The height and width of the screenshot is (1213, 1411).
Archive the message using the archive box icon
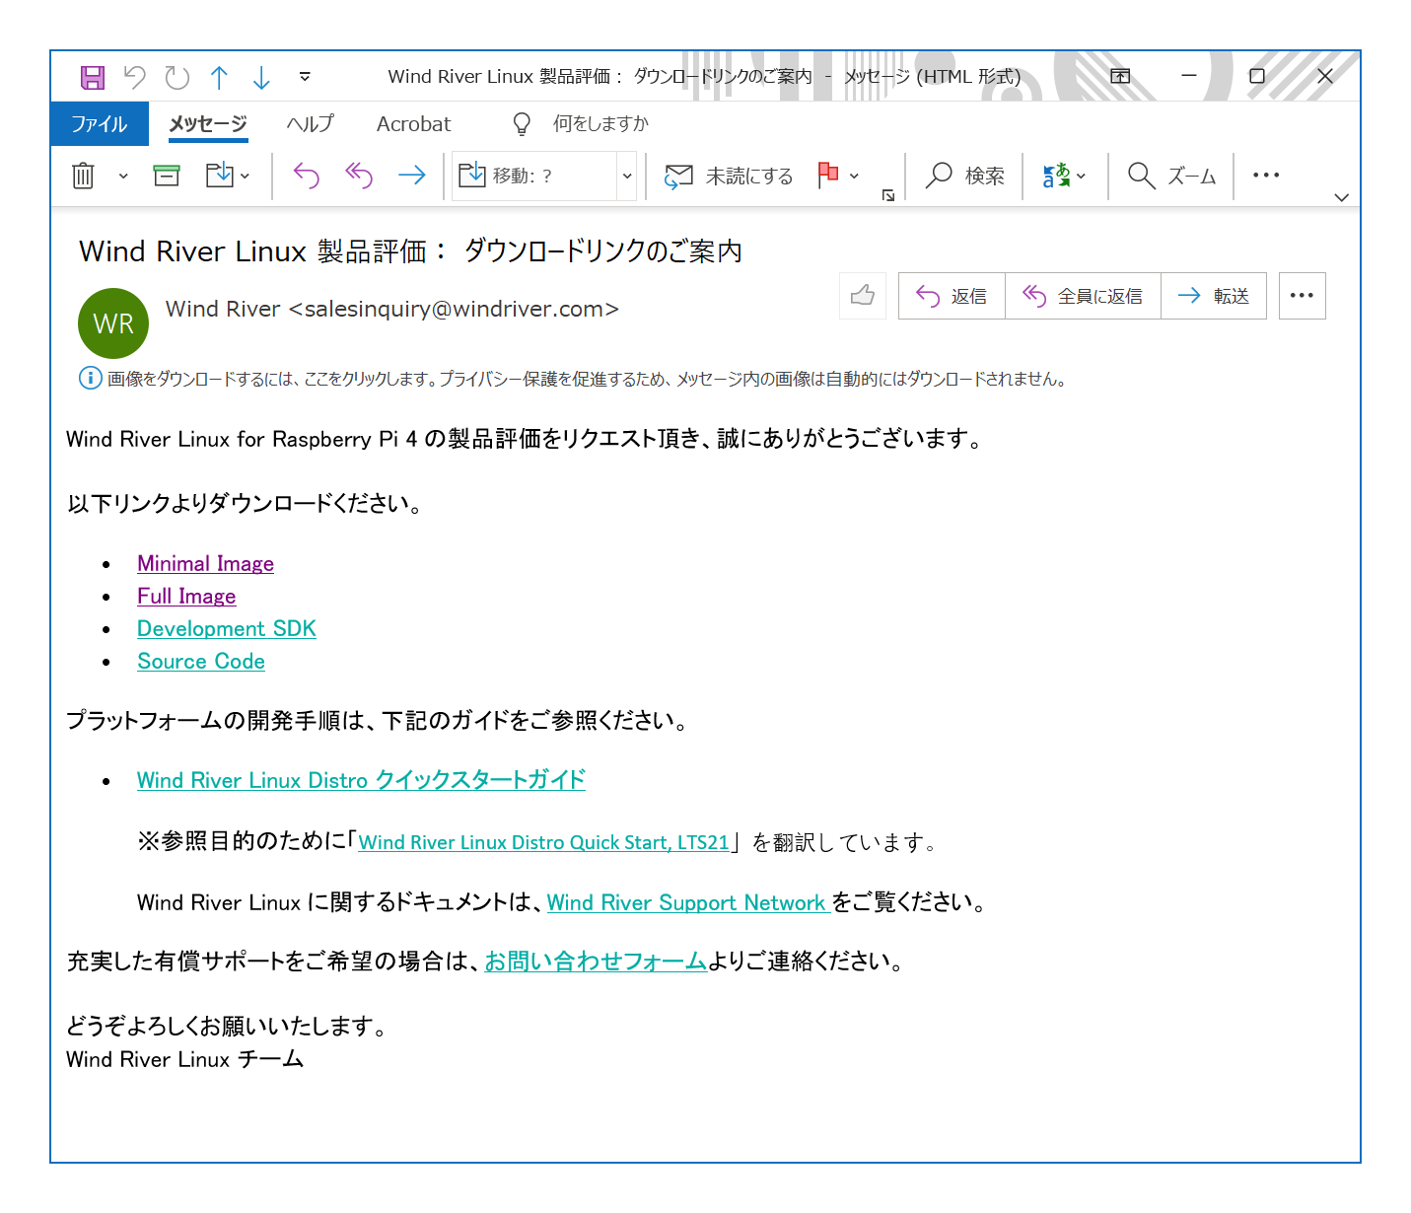(x=167, y=176)
